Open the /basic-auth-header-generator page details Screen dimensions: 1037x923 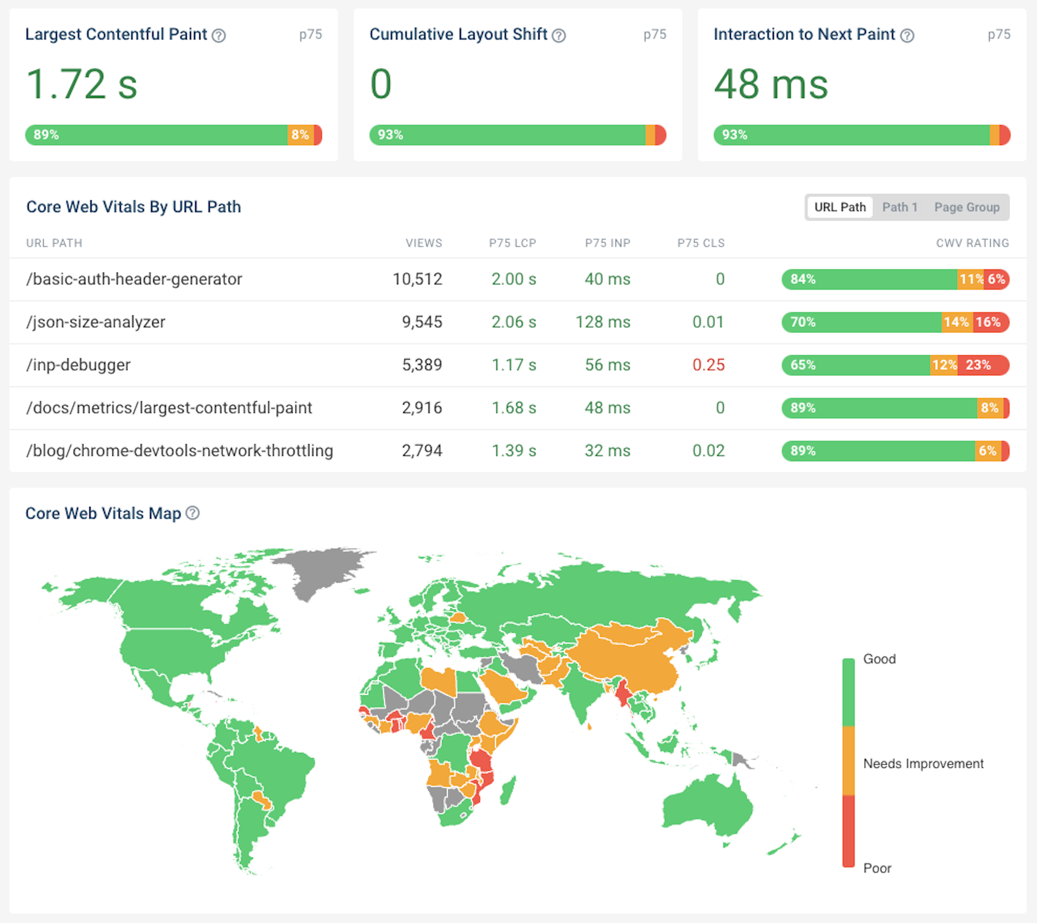tap(135, 279)
